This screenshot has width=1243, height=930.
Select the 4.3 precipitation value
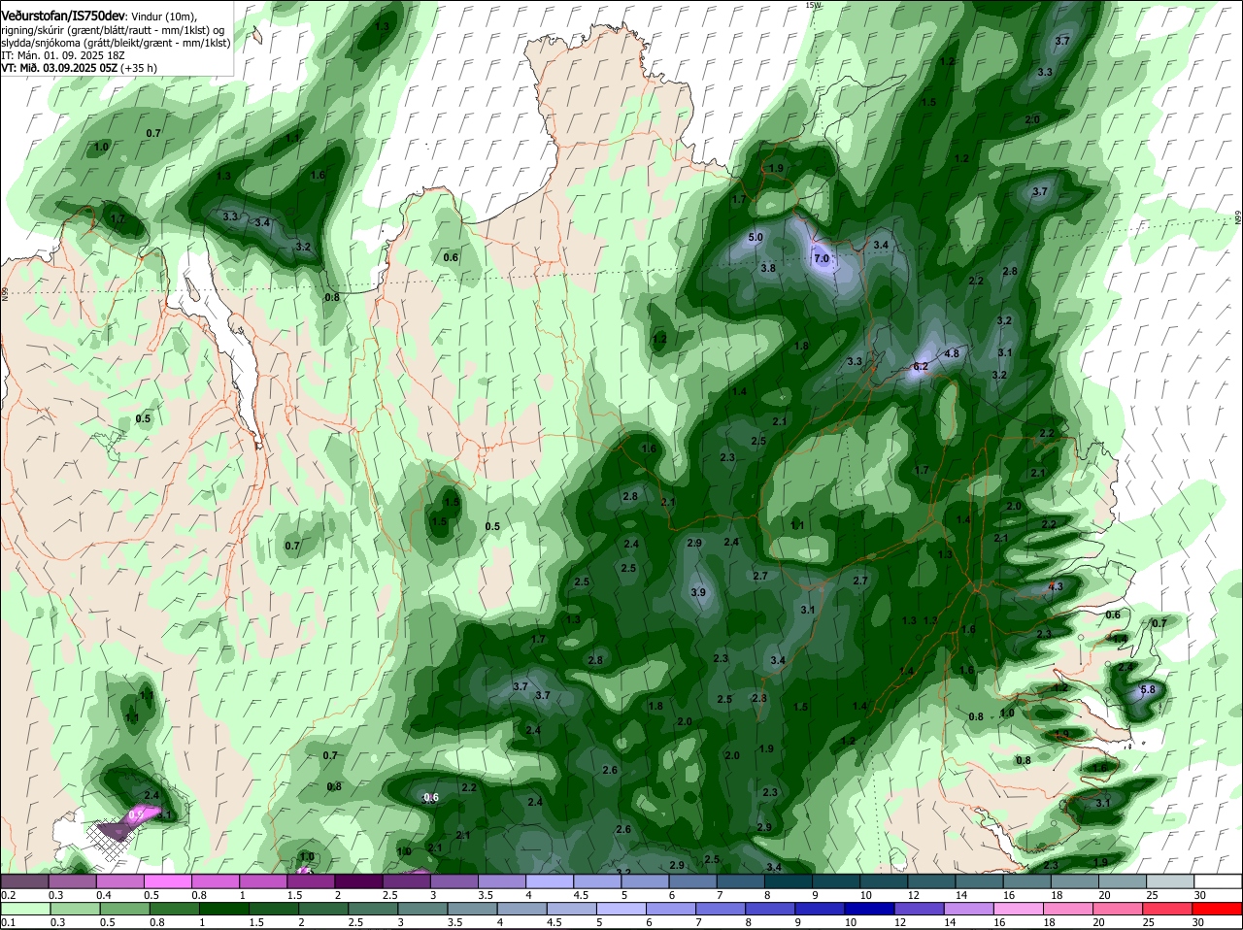point(1057,587)
